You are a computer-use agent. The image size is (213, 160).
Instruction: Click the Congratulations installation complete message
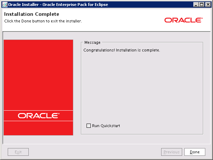coord(122,50)
